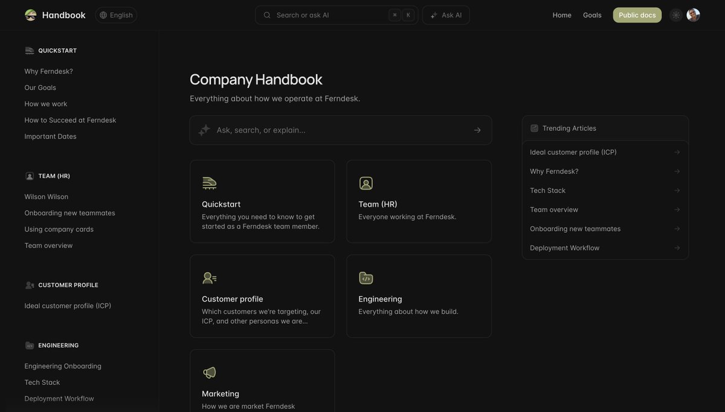Toggle light/dark theme sun icon
This screenshot has width=725, height=412.
point(676,15)
